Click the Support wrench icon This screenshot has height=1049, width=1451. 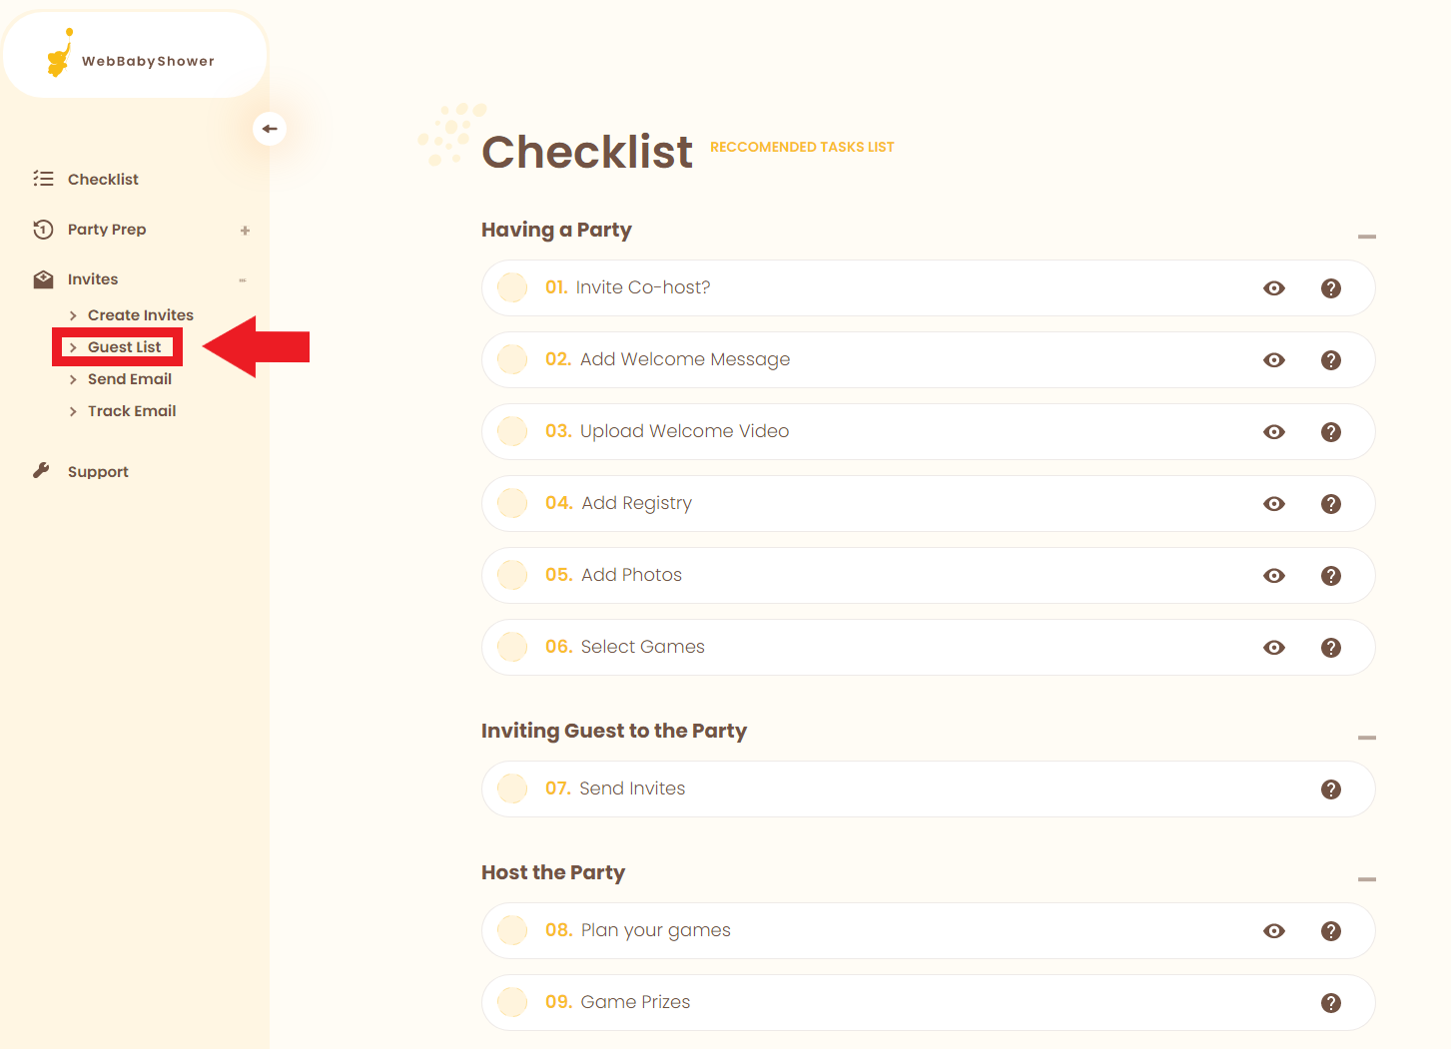click(42, 471)
